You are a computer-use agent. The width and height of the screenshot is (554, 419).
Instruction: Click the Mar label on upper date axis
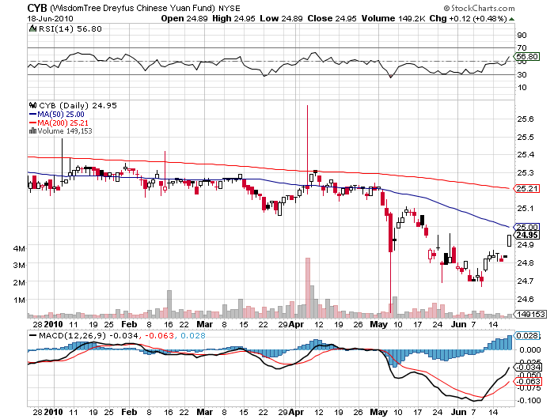(204, 324)
